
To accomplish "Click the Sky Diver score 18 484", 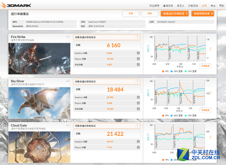I will tap(115, 90).
